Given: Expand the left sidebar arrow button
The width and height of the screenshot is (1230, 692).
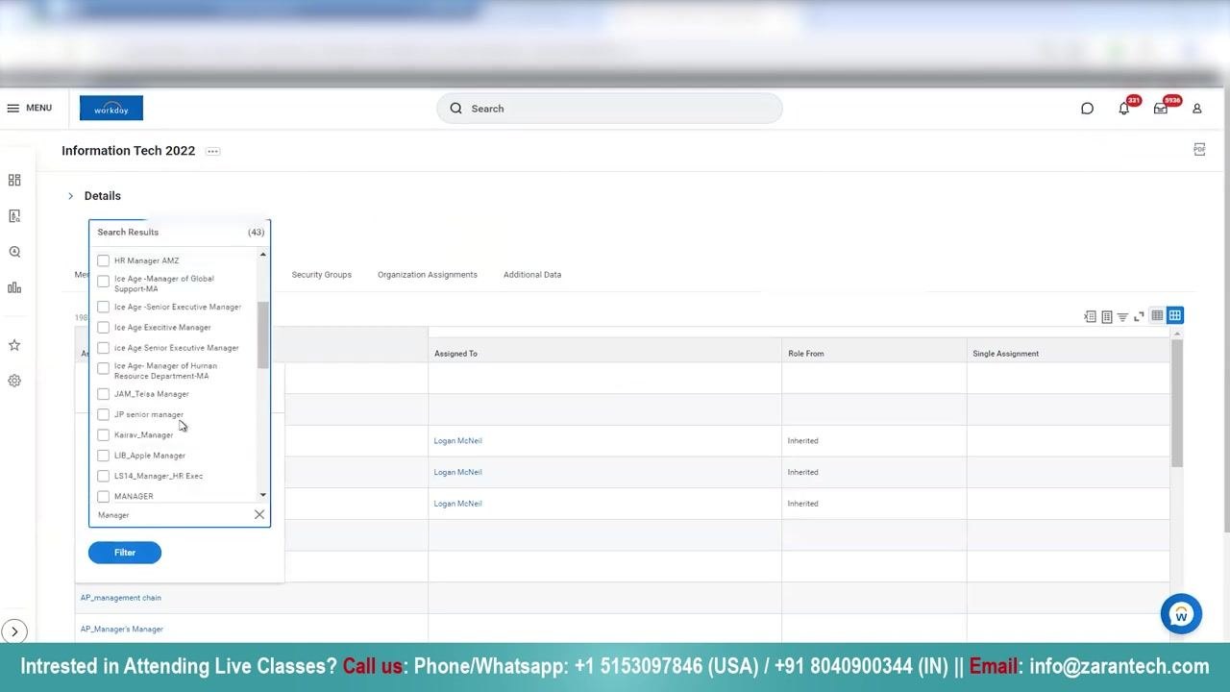Looking at the screenshot, I should pyautogui.click(x=14, y=631).
